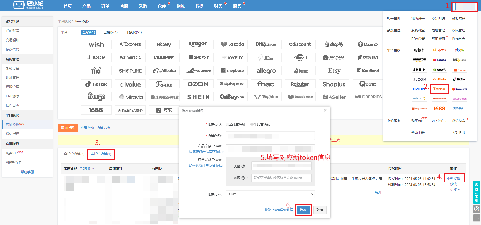Open Temu in the dropdown platform list
Screen dimensions: 481x225
pos(439,89)
